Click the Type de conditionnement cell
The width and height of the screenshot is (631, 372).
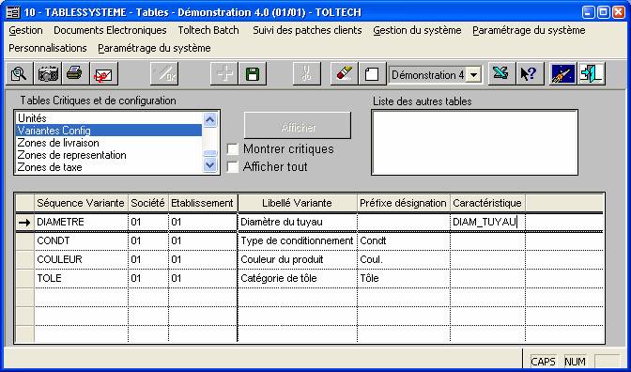[x=298, y=240]
